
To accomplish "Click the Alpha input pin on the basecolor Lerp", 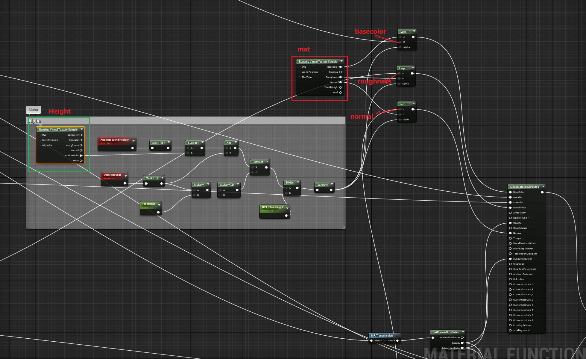I will (x=400, y=47).
